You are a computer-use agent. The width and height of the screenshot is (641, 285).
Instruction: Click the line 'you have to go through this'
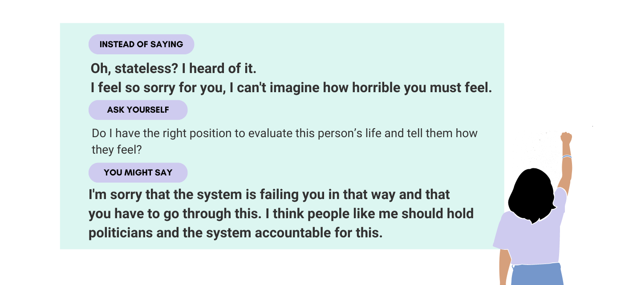(281, 214)
